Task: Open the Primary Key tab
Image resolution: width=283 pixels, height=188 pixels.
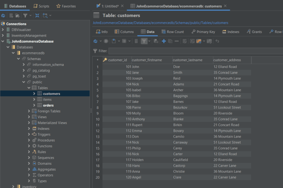Action: [203, 32]
